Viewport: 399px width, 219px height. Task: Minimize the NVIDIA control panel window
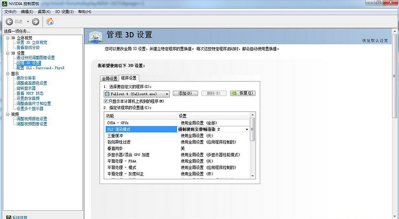pos(371,2)
